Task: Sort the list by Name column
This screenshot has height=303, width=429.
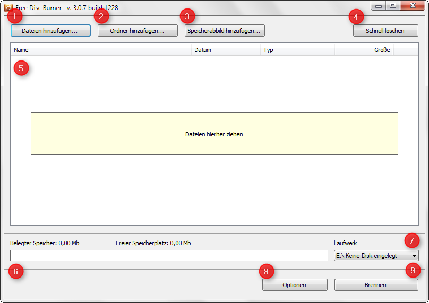Action: tap(101, 50)
